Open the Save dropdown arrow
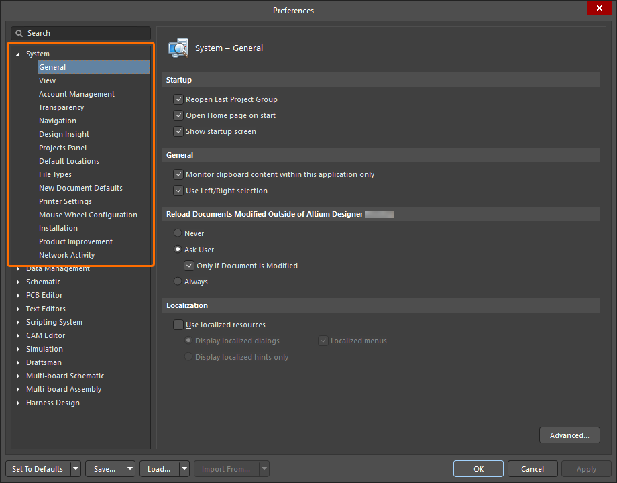The height and width of the screenshot is (483, 617). [130, 469]
